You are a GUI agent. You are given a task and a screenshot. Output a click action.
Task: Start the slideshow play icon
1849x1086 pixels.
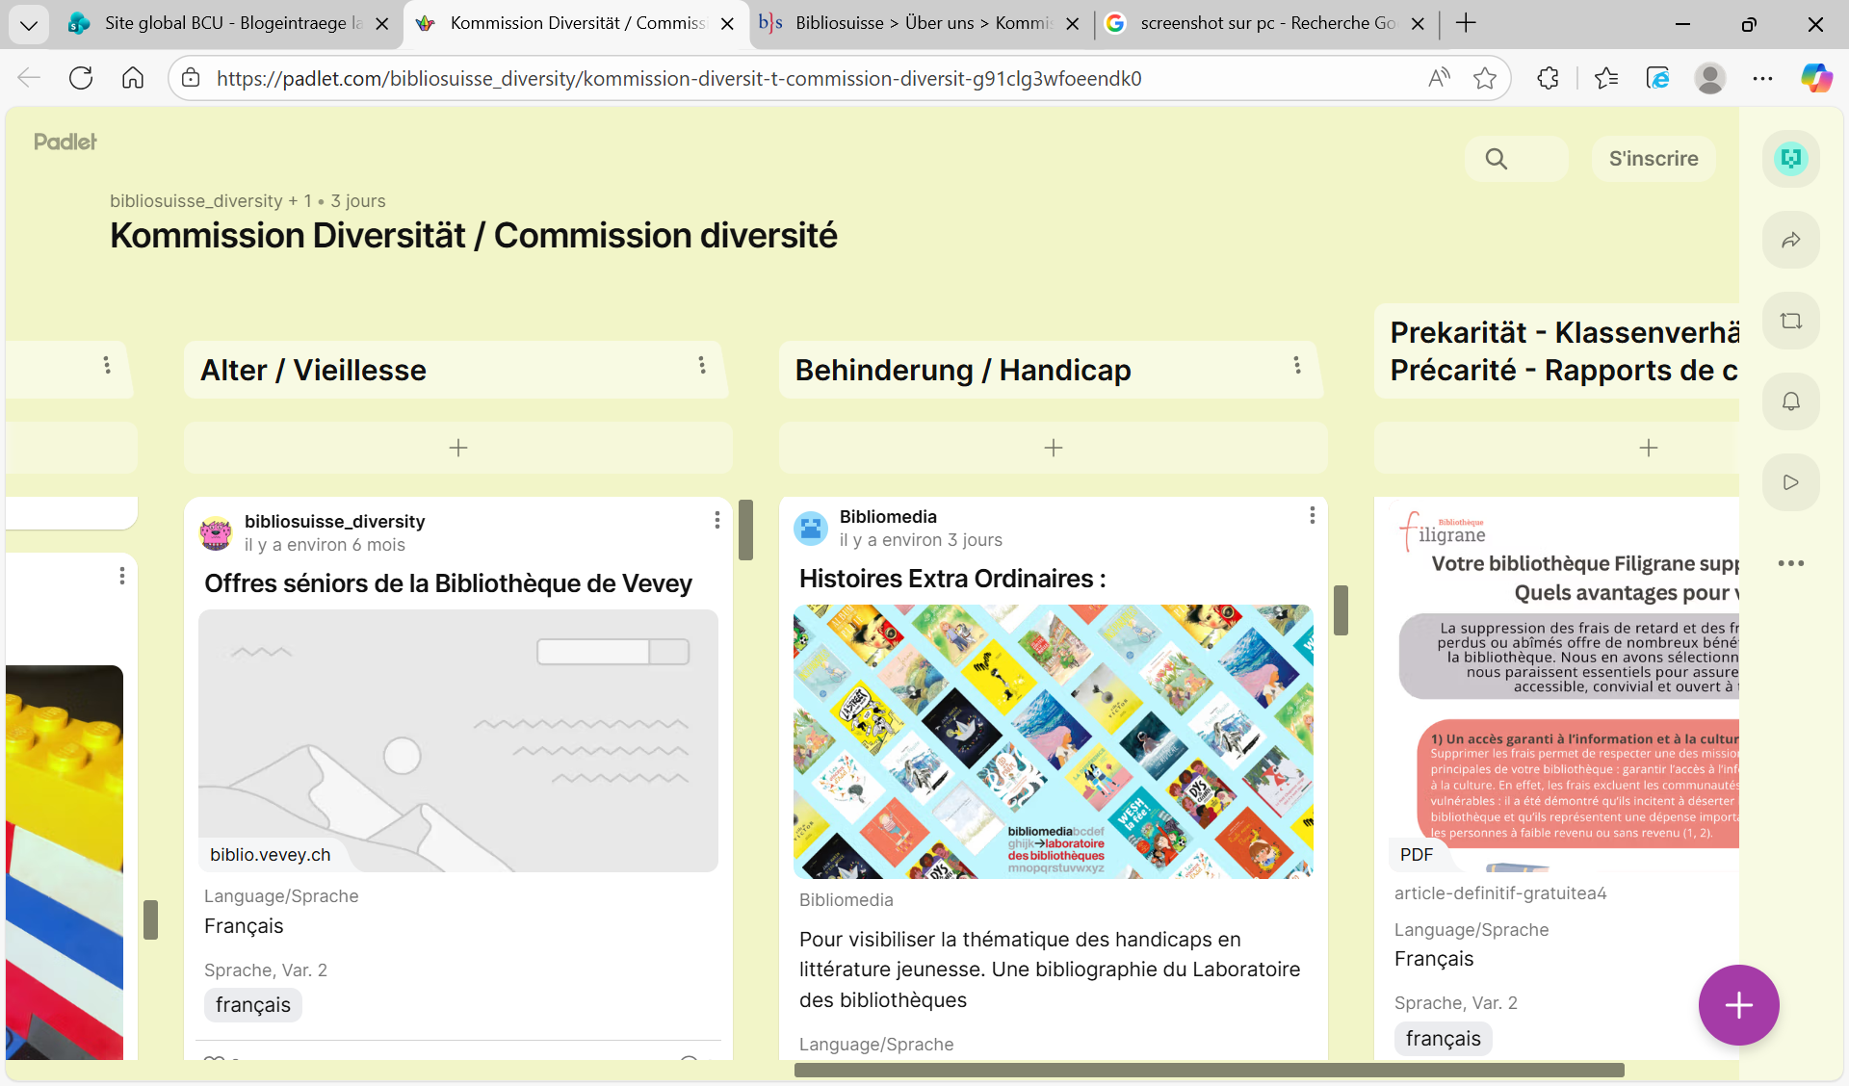1790,482
